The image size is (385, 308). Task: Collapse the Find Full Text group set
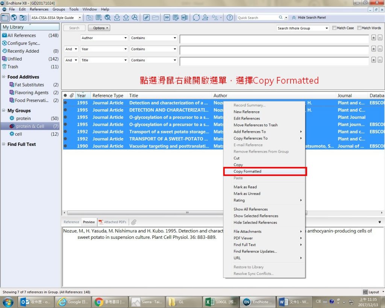point(4,144)
